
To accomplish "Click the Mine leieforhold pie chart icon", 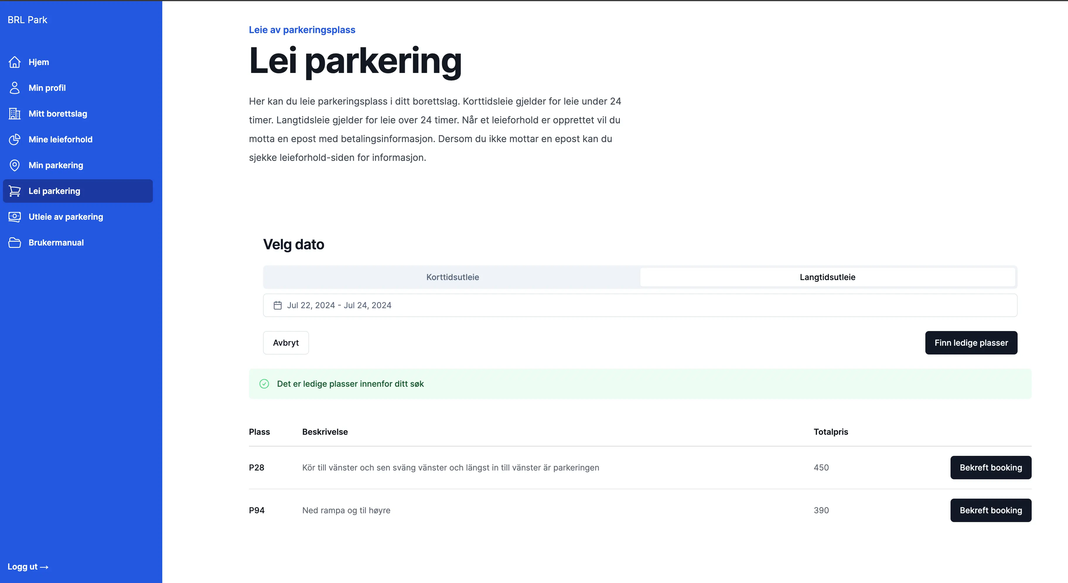I will click(x=15, y=139).
